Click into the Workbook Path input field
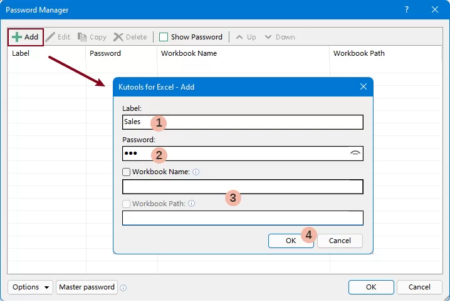 pyautogui.click(x=243, y=218)
